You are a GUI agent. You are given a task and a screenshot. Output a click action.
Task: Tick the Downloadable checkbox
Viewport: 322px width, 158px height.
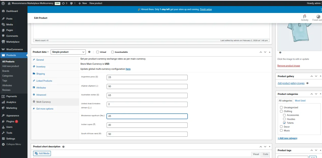pos(113,52)
